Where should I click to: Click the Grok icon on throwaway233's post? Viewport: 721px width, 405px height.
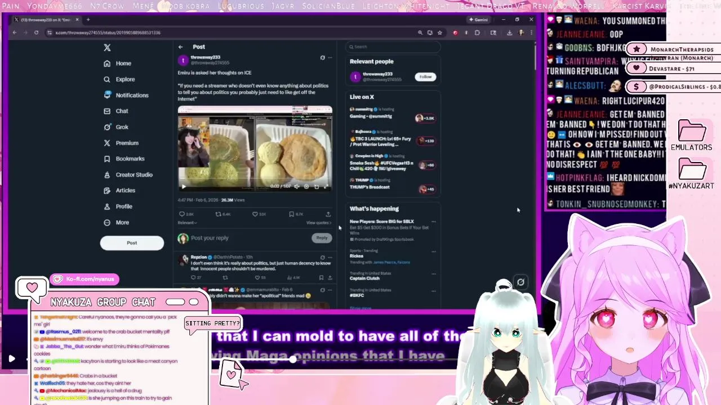point(322,58)
